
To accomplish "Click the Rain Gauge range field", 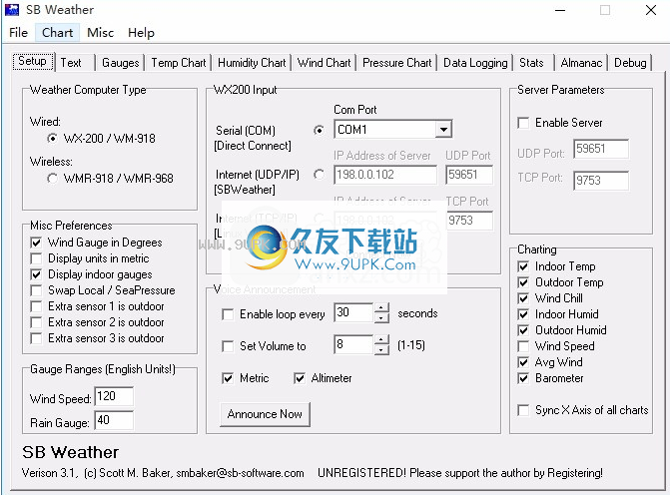I will pos(114,420).
